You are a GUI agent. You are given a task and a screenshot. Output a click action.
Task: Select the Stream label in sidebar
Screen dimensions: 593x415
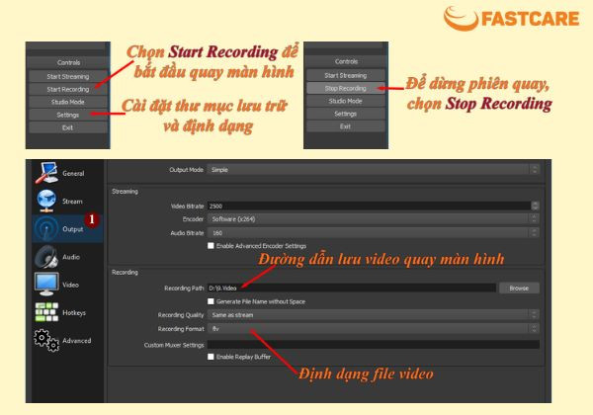pos(72,201)
